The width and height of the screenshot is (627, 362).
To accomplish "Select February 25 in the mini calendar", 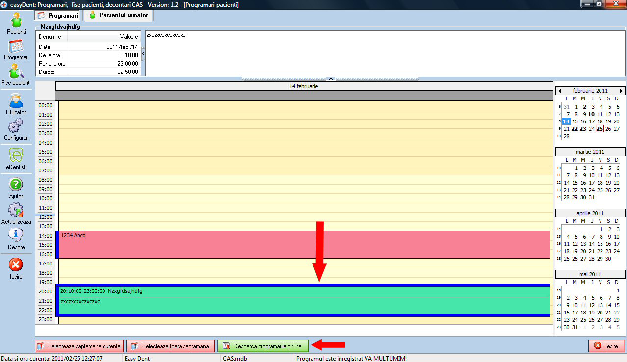I will click(600, 129).
